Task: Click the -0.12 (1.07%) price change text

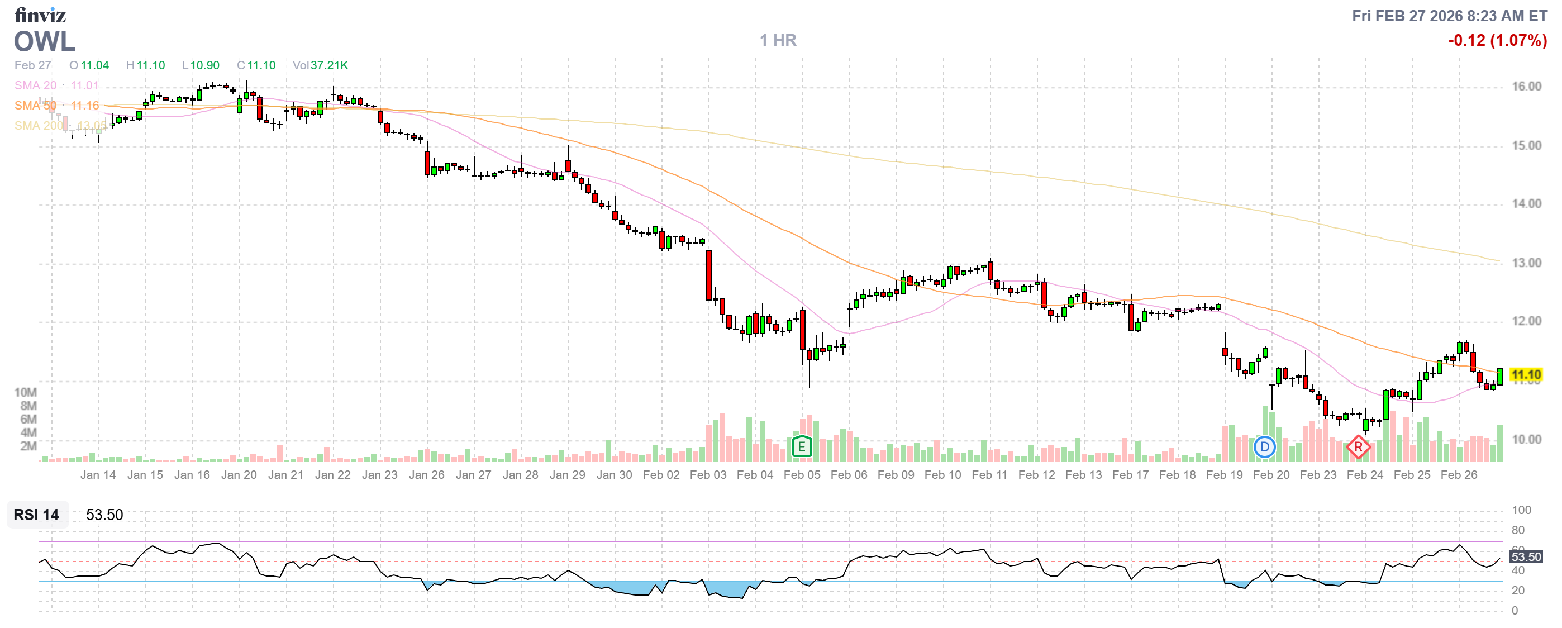Action: (x=1497, y=41)
